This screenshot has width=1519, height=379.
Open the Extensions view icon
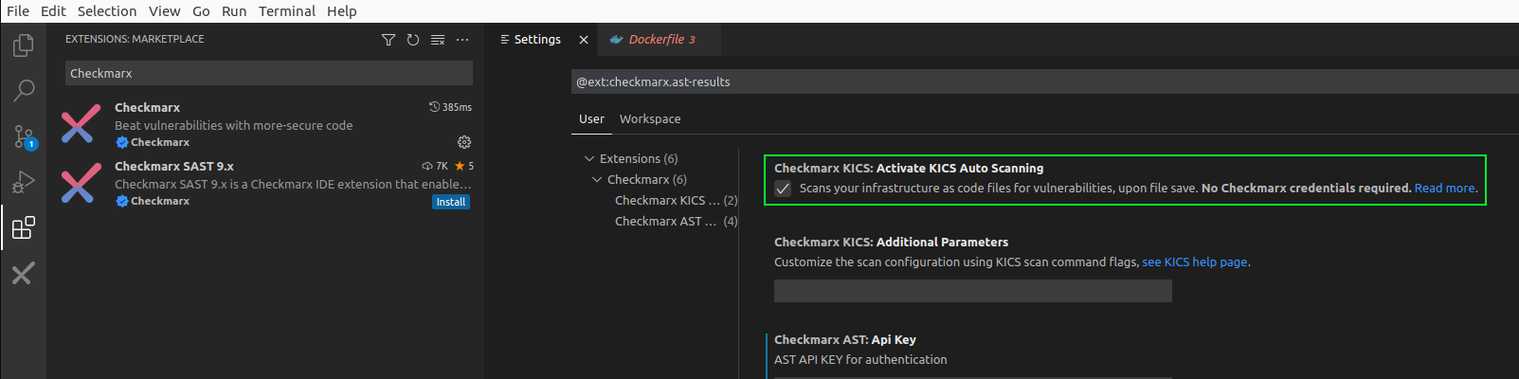tap(24, 227)
